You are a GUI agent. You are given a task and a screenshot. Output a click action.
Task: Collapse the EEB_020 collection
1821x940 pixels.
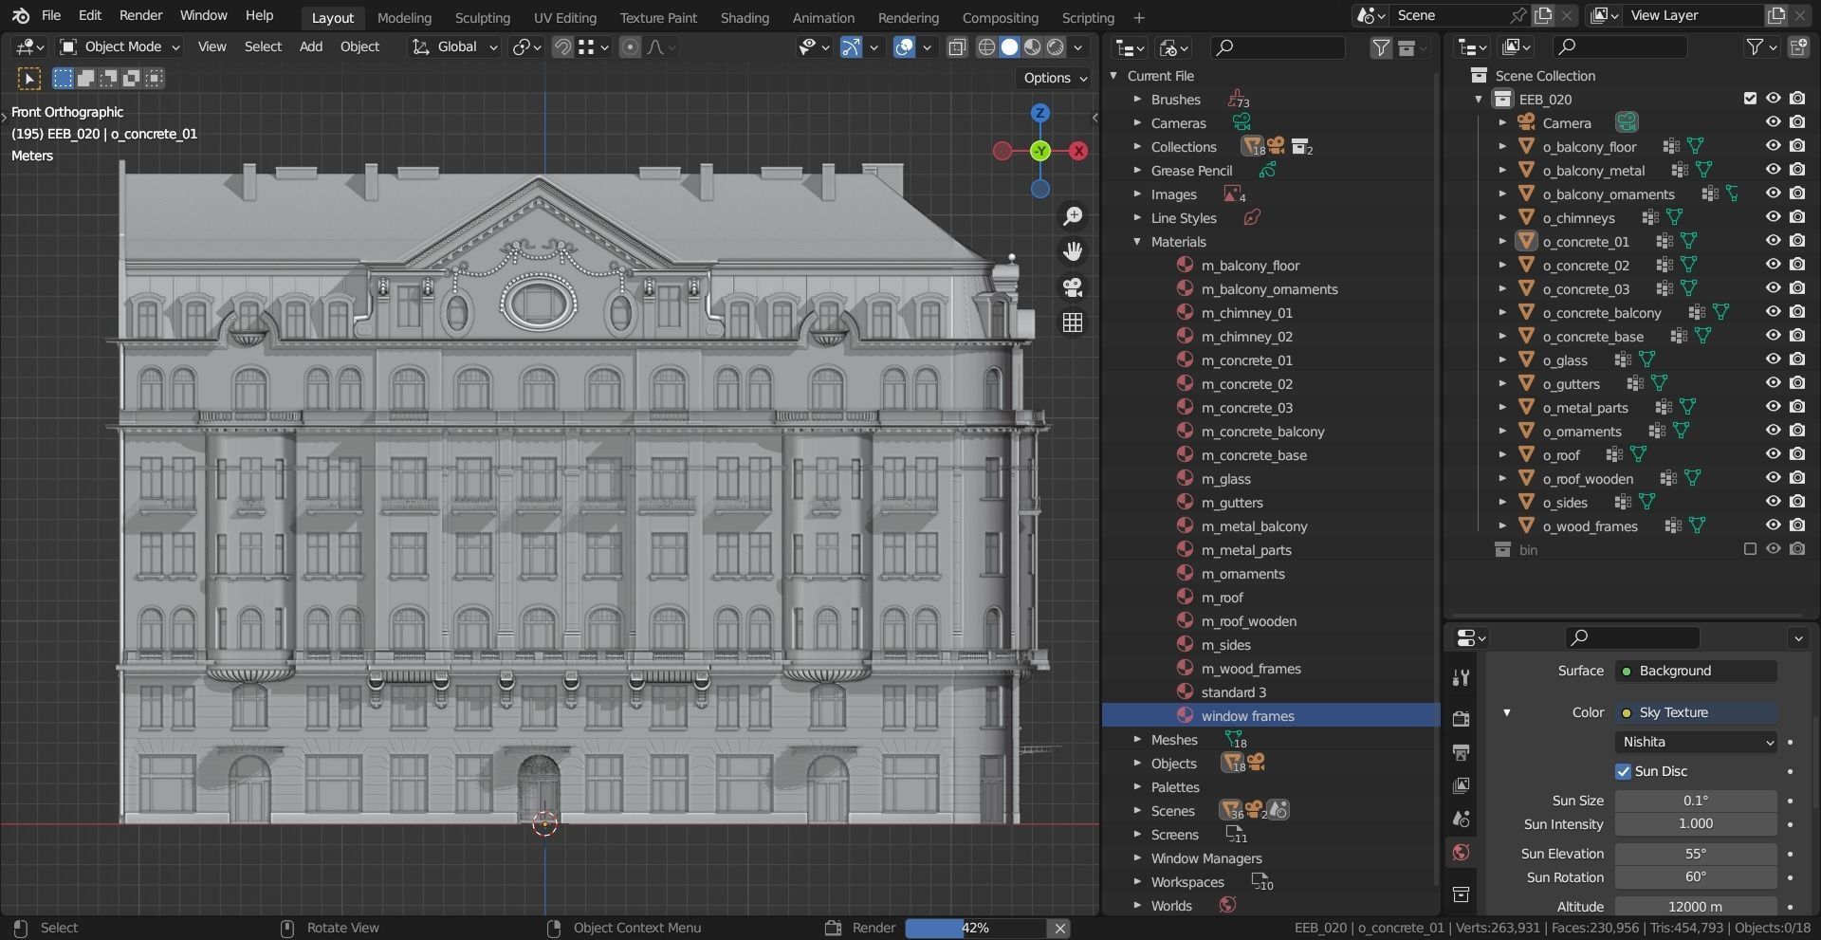(1479, 99)
